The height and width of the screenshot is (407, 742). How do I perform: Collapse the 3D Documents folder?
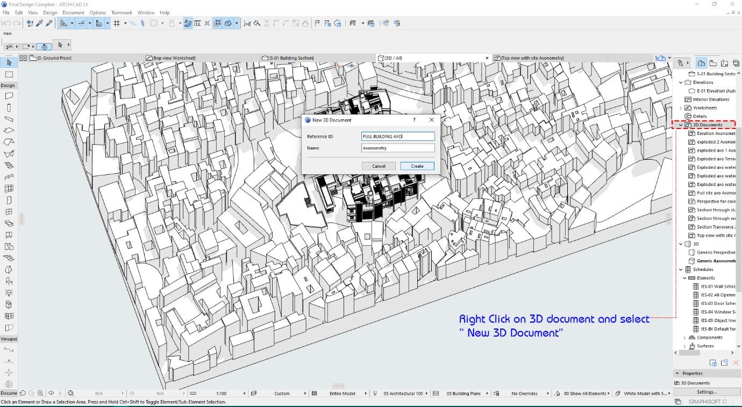[681, 125]
